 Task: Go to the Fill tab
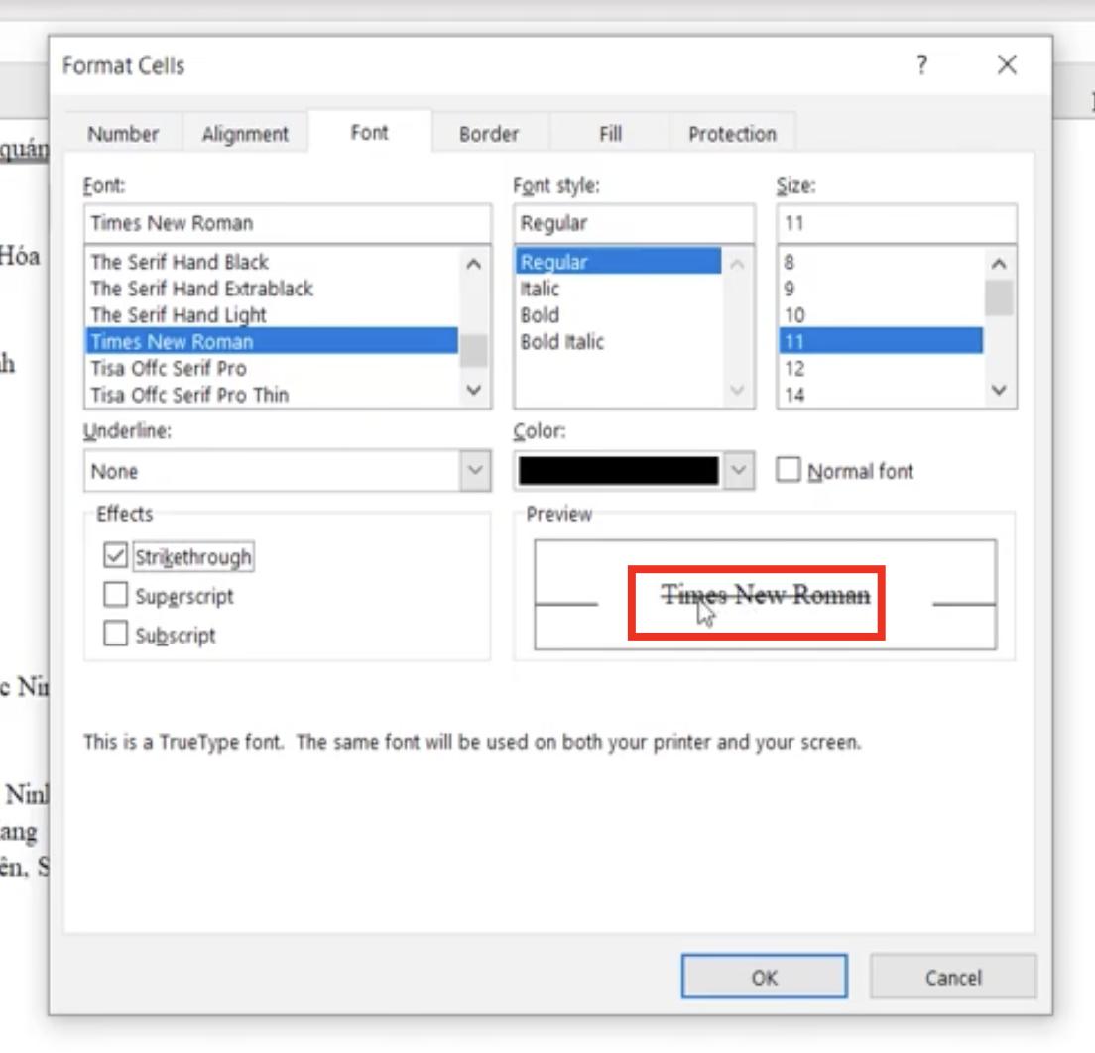pos(610,134)
